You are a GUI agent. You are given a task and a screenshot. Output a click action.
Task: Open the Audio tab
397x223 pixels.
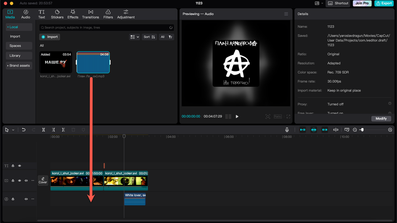[26, 14]
